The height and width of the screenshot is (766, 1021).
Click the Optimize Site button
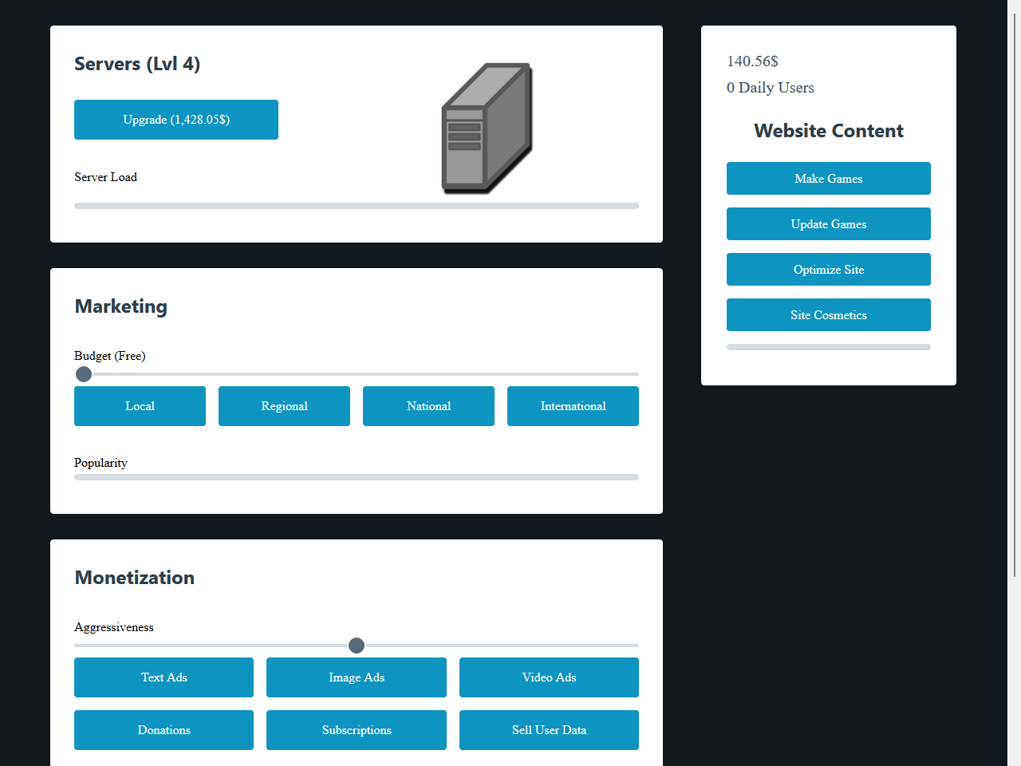pyautogui.click(x=829, y=270)
